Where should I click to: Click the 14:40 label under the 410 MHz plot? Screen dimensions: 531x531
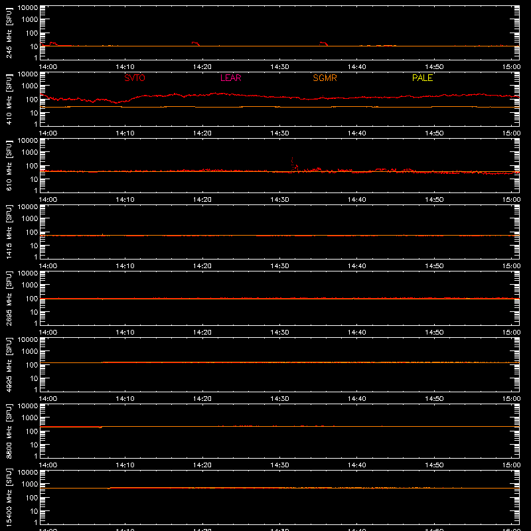pos(357,133)
